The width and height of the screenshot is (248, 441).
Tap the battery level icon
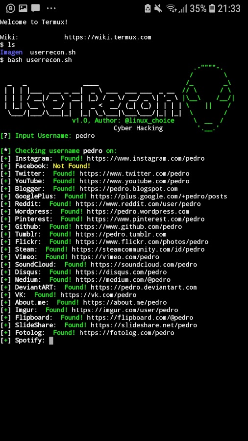pyautogui.click(x=212, y=8)
